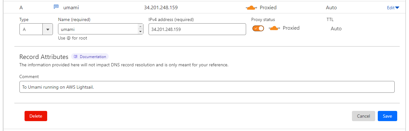Click the Proxied label in the record row

coord(268,8)
